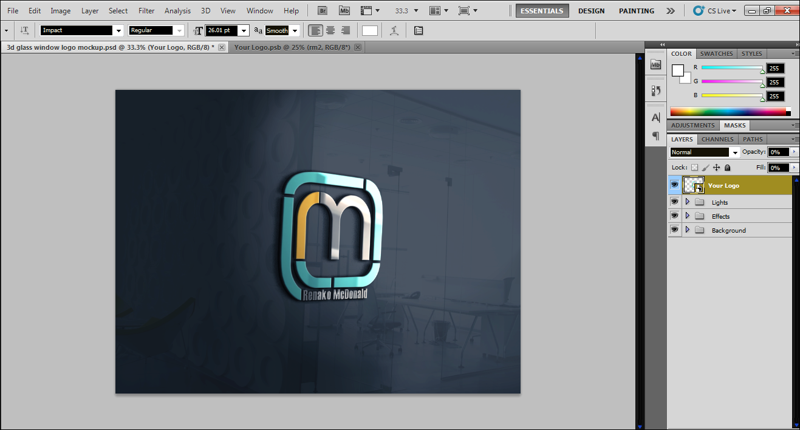Image resolution: width=800 pixels, height=430 pixels.
Task: Toggle visibility of the Lights group
Action: pos(674,202)
